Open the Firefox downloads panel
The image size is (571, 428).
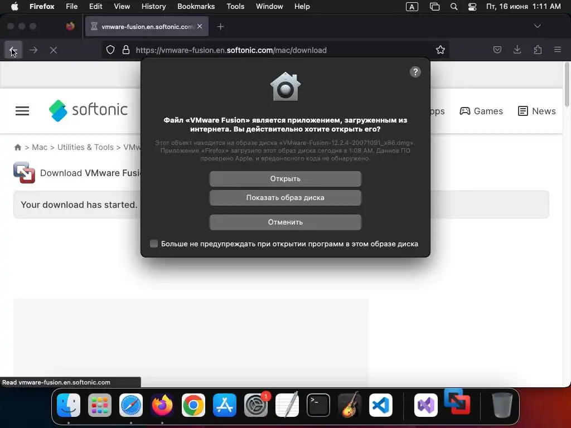coord(517,50)
